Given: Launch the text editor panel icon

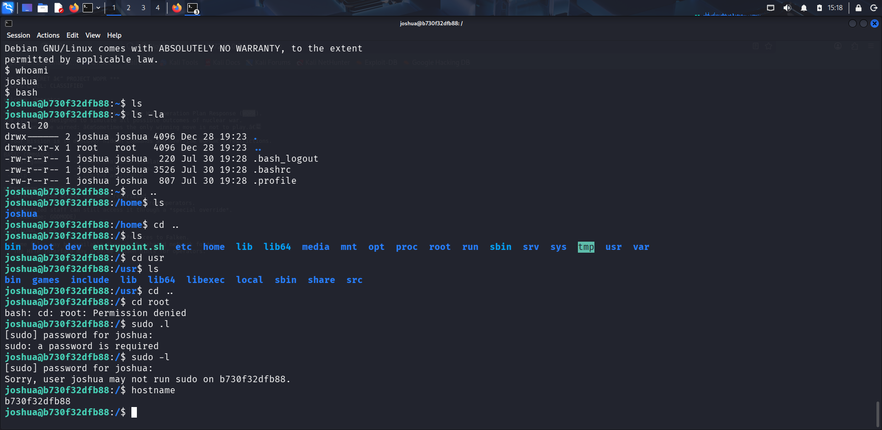Looking at the screenshot, I should (x=58, y=8).
